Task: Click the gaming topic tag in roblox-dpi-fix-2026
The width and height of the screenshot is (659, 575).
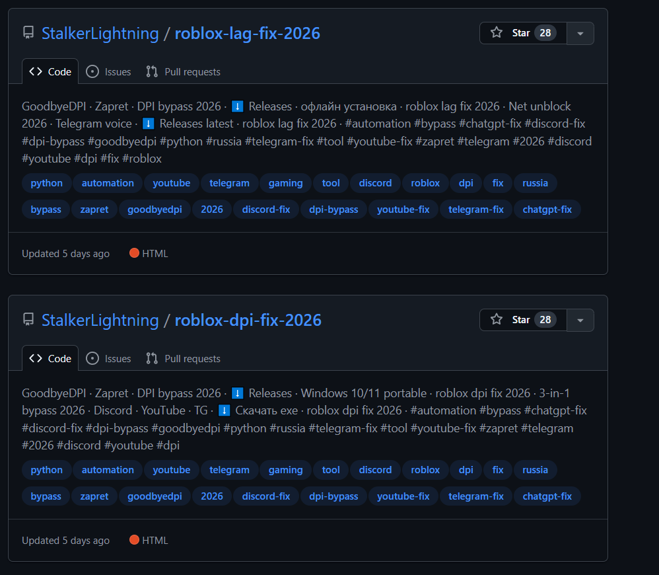Action: tap(286, 470)
